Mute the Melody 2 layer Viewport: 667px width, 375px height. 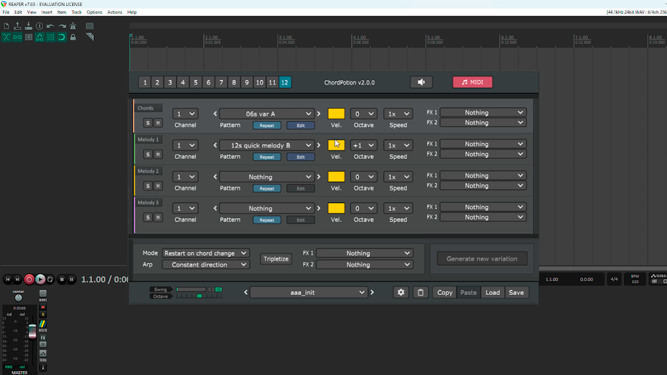point(158,186)
